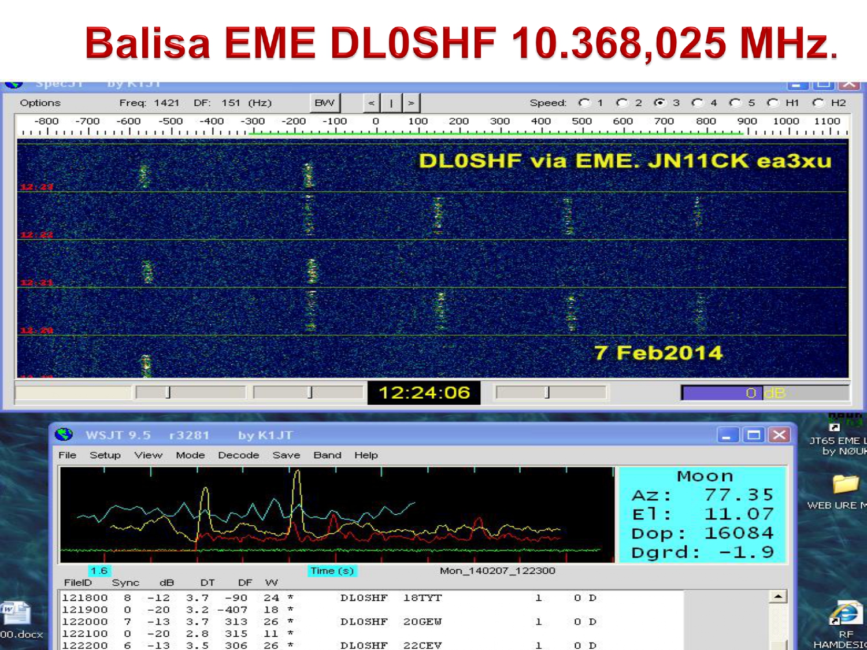Open the Options menu in SpecJT
This screenshot has height=650, width=867.
pyautogui.click(x=40, y=103)
